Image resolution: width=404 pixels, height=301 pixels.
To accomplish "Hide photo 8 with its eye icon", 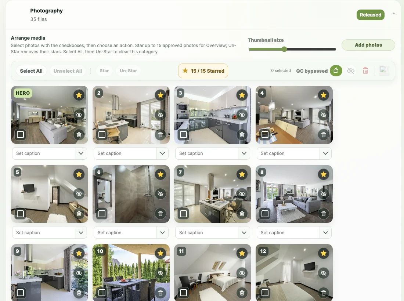I will [x=323, y=194].
